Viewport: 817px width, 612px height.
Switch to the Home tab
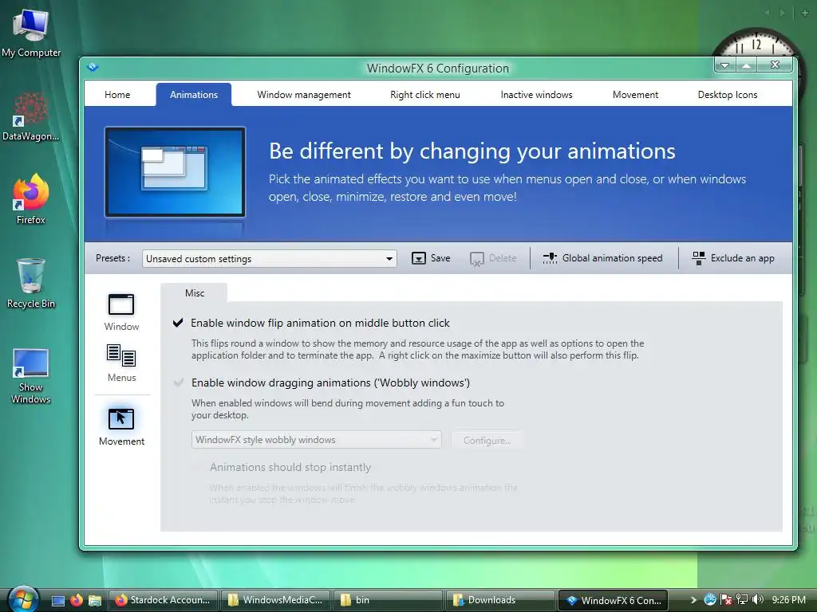click(x=117, y=95)
